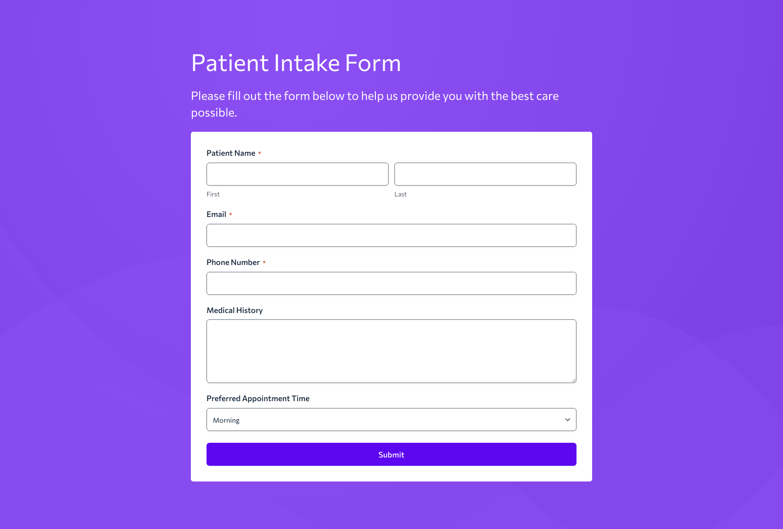Click the Patient Intake Form heading
The width and height of the screenshot is (783, 529).
click(x=296, y=63)
